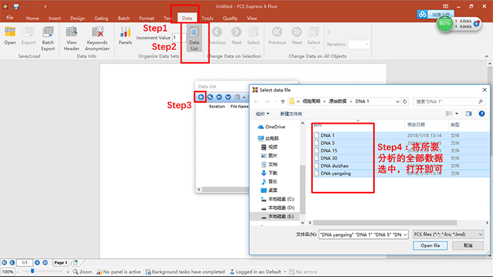The width and height of the screenshot is (493, 277).
Task: Open the Data List icon in ribbon
Action: pos(194,39)
